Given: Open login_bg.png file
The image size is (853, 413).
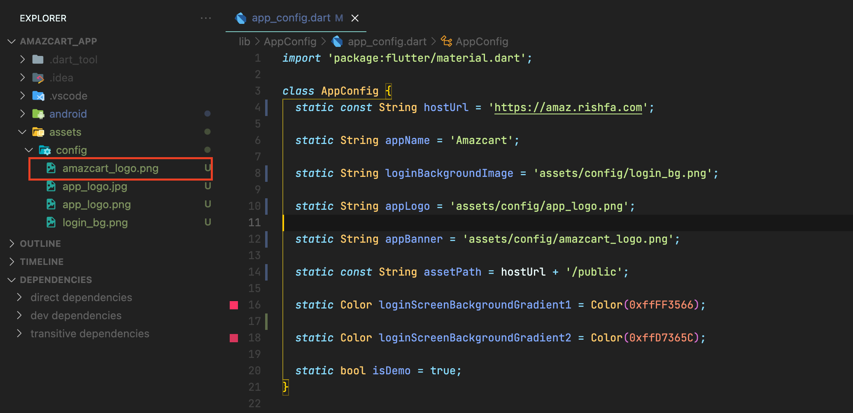Looking at the screenshot, I should (95, 223).
